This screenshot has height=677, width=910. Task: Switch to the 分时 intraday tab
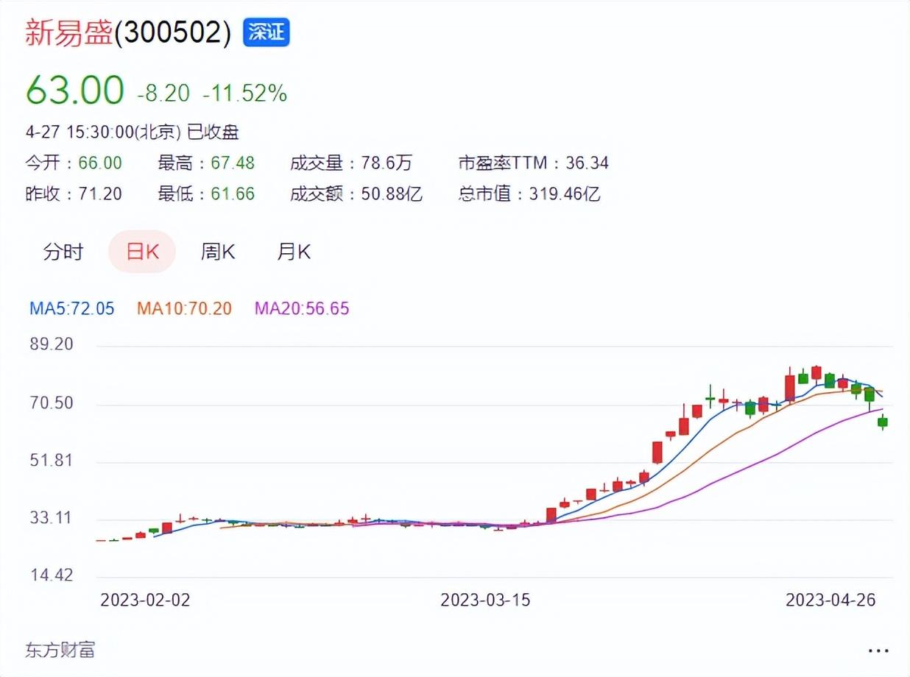click(x=63, y=252)
